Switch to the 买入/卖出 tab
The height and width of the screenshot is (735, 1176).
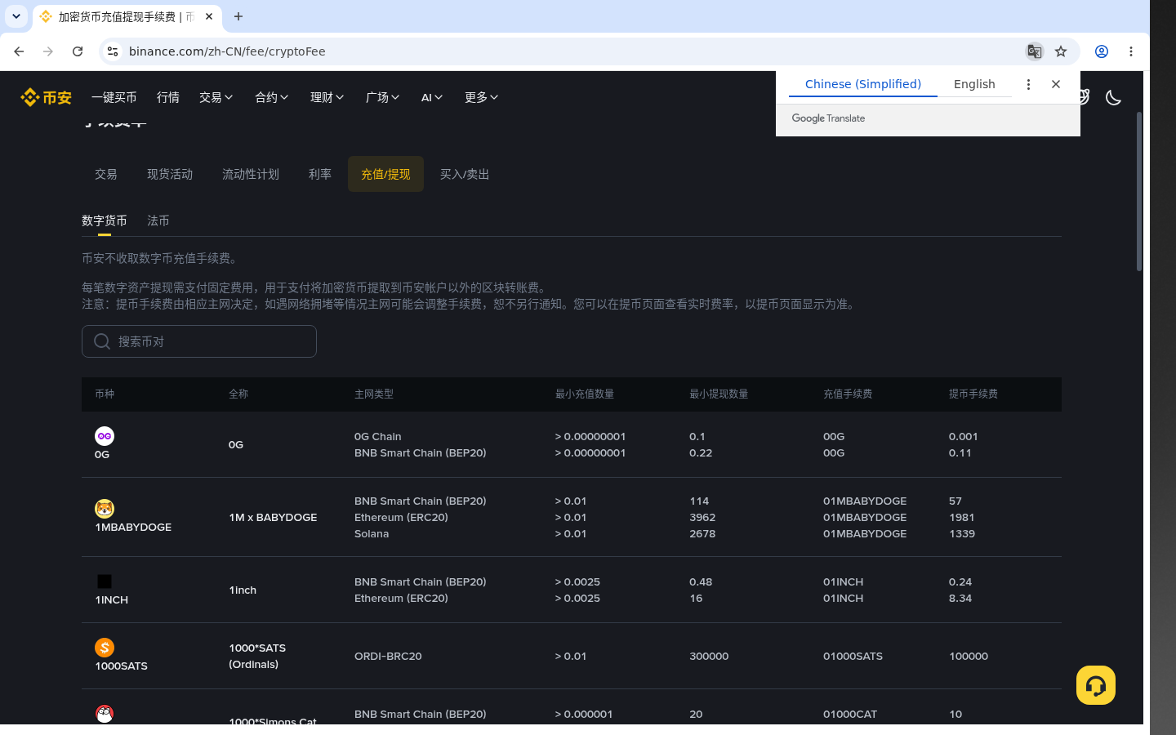(x=465, y=174)
